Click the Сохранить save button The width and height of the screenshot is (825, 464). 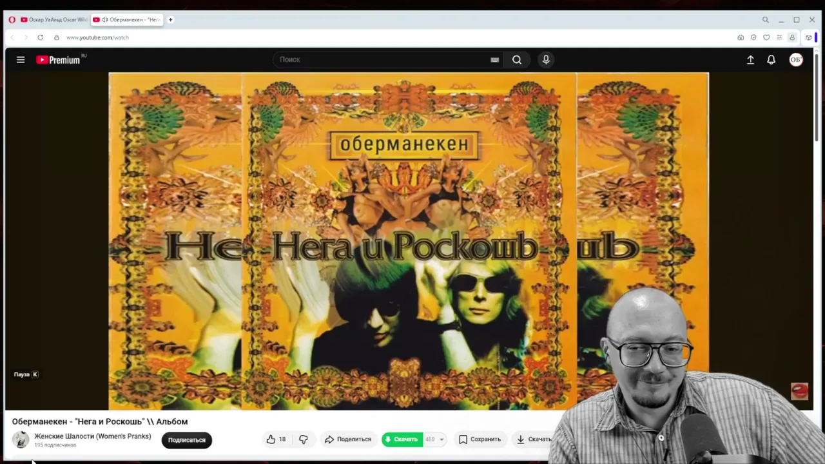click(x=480, y=440)
